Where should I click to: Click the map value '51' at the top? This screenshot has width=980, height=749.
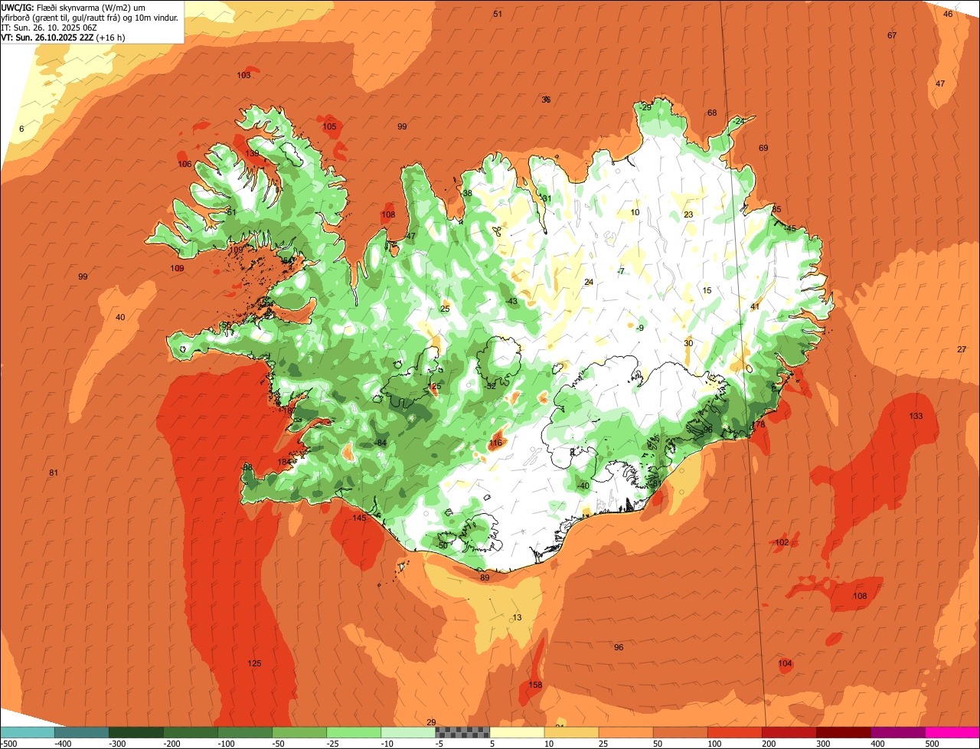point(498,14)
